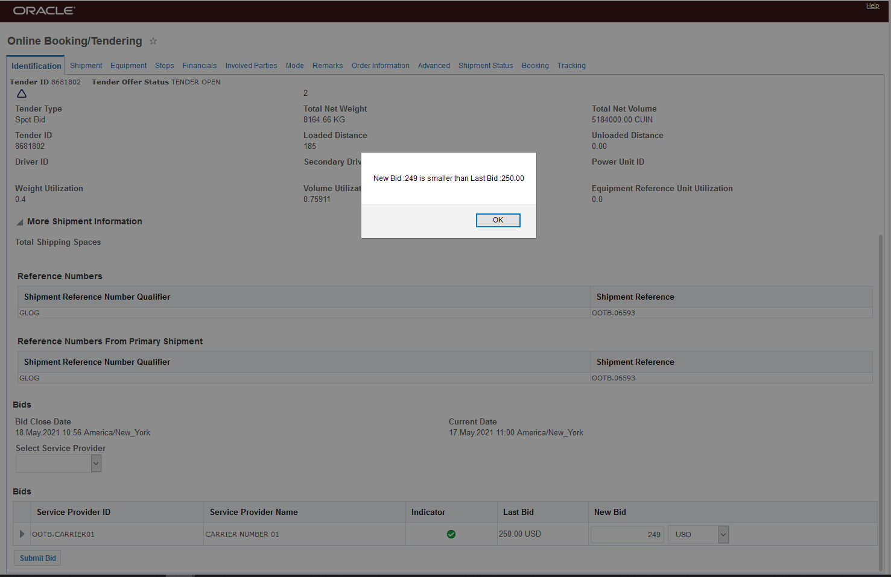Switch to the Identification tab

click(36, 66)
